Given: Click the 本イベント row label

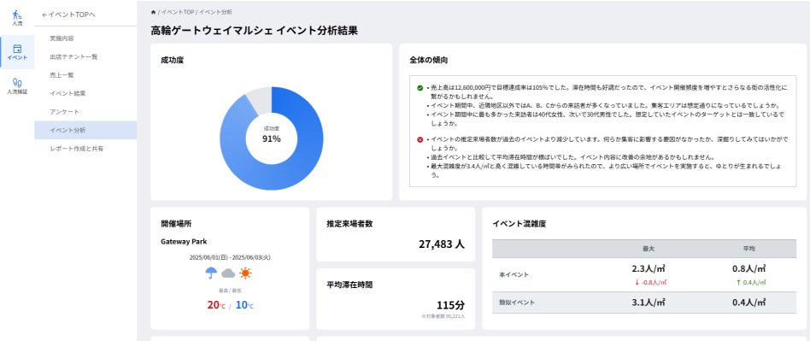Looking at the screenshot, I should (x=514, y=275).
